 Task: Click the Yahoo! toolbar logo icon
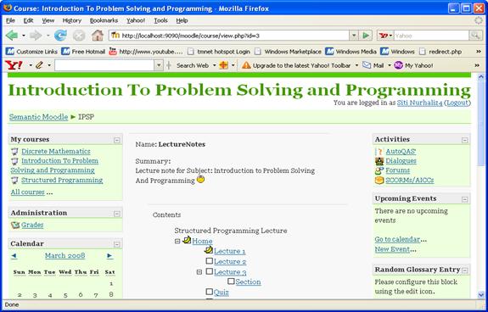14,65
